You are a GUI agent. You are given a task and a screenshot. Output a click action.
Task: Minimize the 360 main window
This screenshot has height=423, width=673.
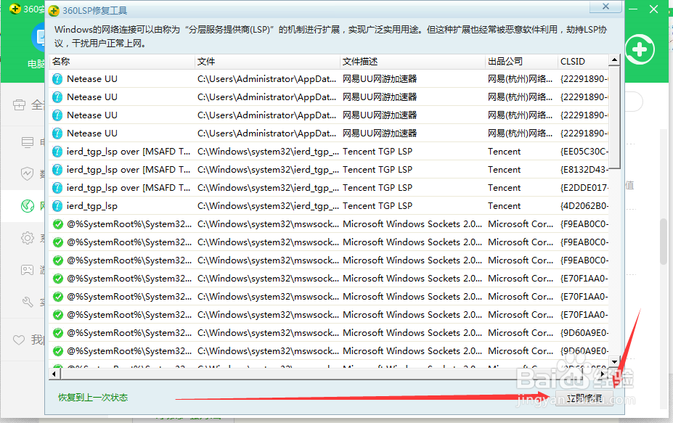633,9
